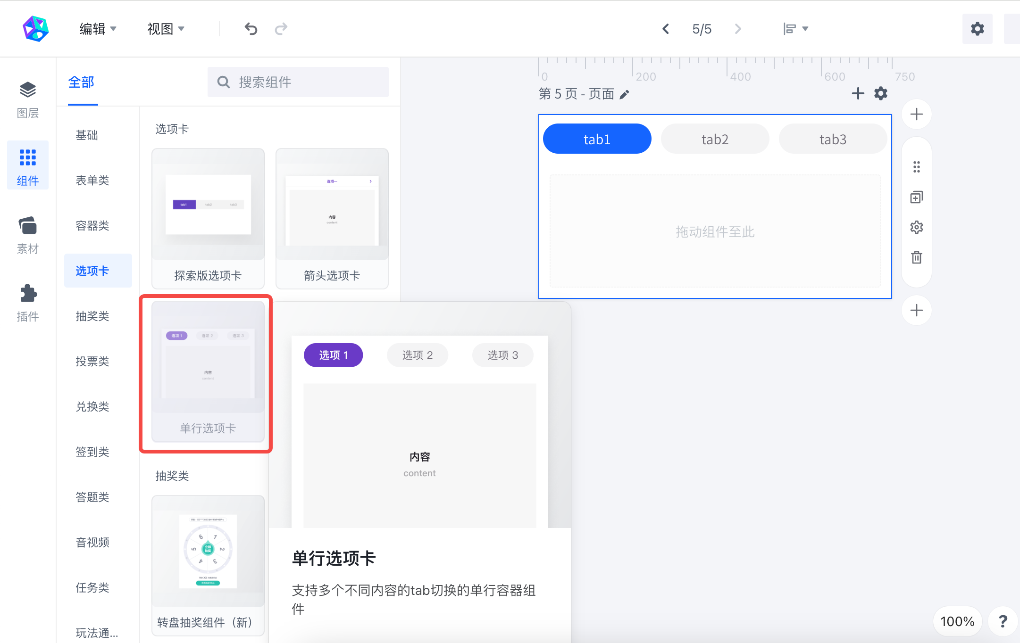Go to previous page arrow

coord(666,29)
